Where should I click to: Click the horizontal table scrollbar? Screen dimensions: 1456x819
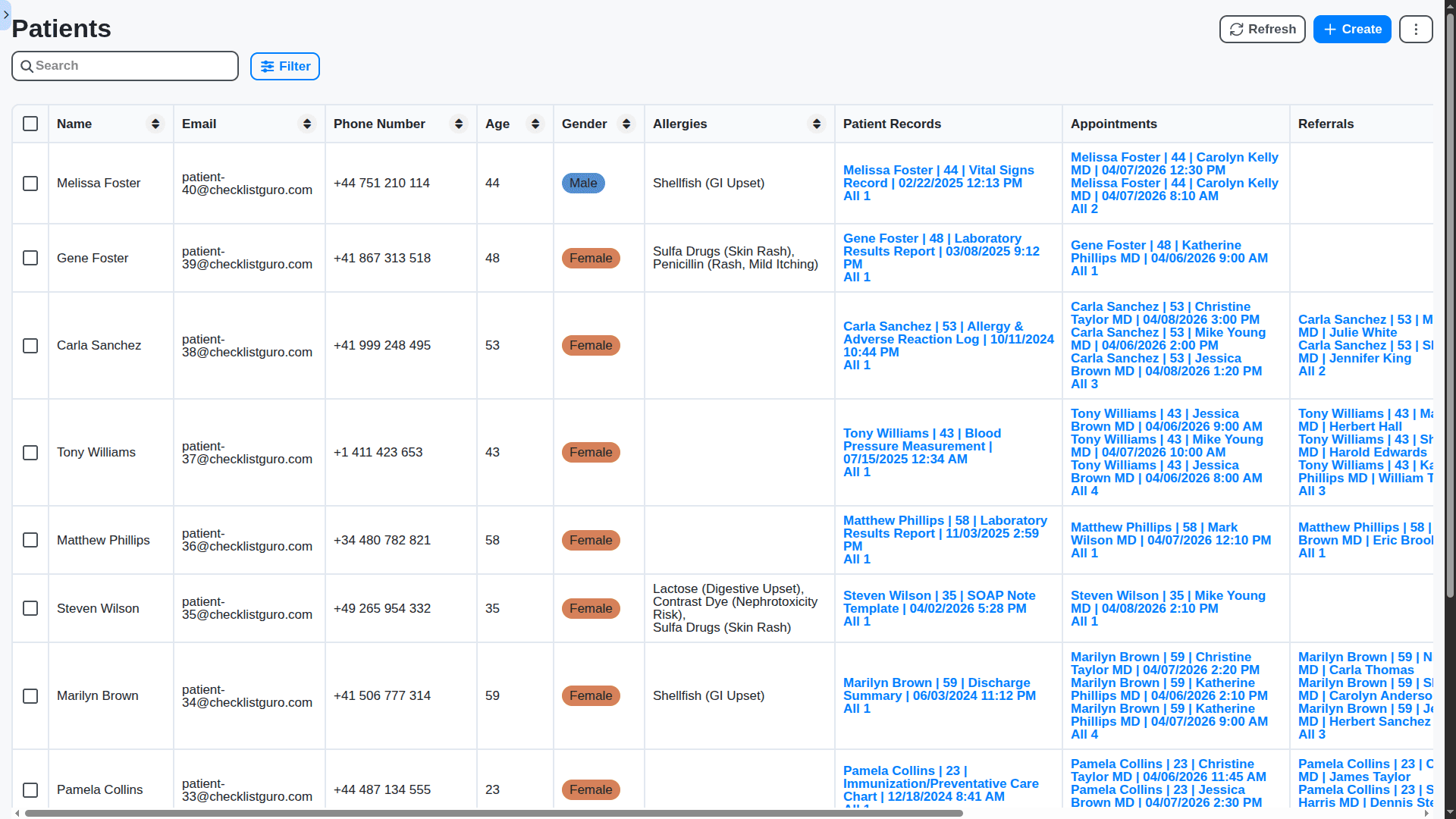493,813
